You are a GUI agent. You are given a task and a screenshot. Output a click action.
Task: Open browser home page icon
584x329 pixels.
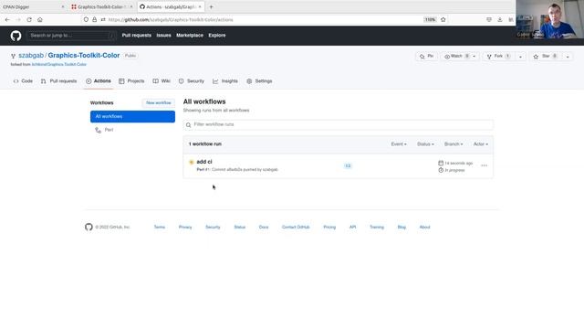40,19
